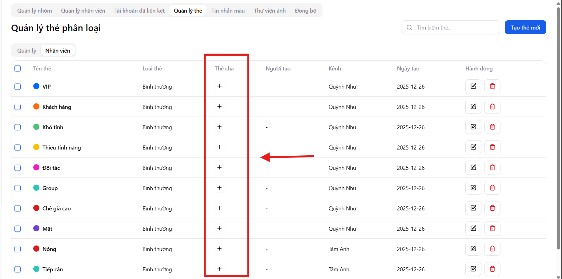Viewport: 562px width, 279px height.
Task: Delete the Nóng tag
Action: [x=492, y=249]
